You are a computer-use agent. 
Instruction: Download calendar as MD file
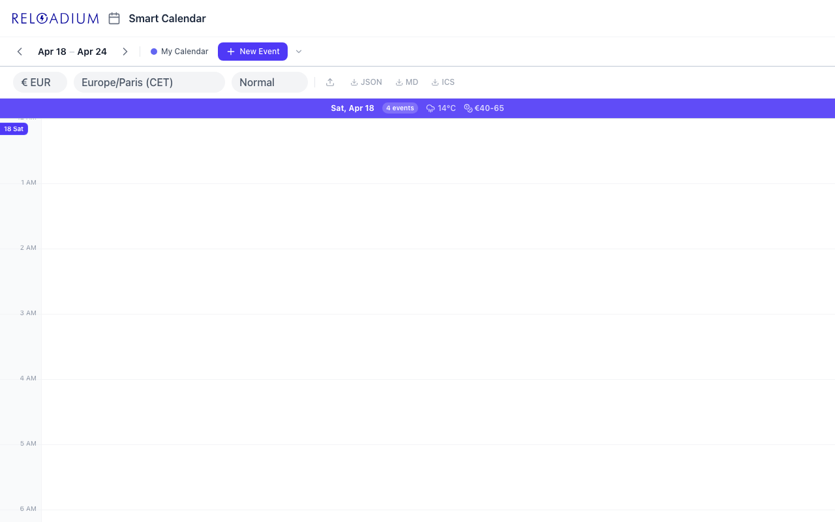407,82
